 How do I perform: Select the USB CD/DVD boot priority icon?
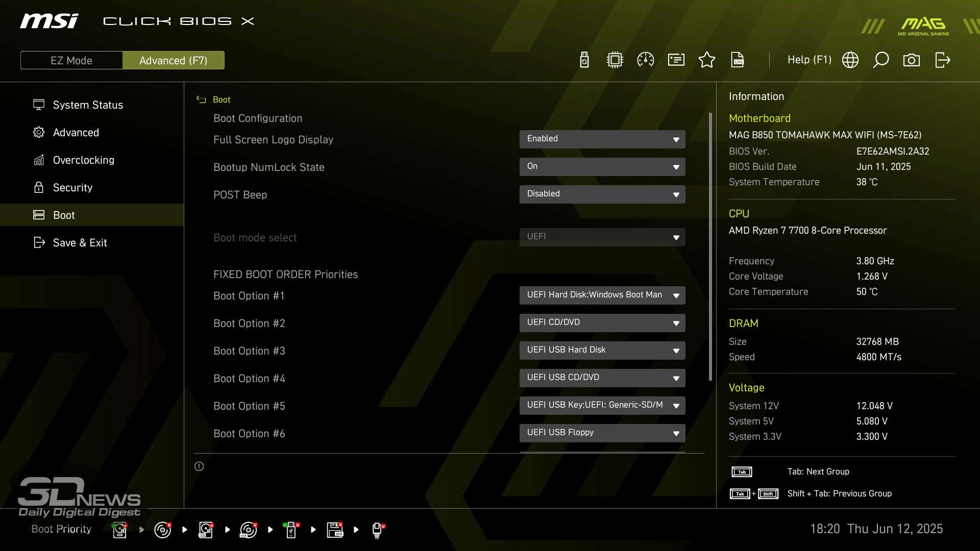click(x=249, y=530)
